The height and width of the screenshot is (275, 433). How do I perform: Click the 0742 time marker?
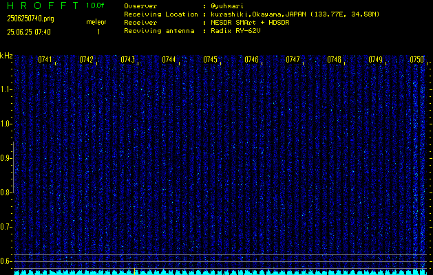pos(86,60)
